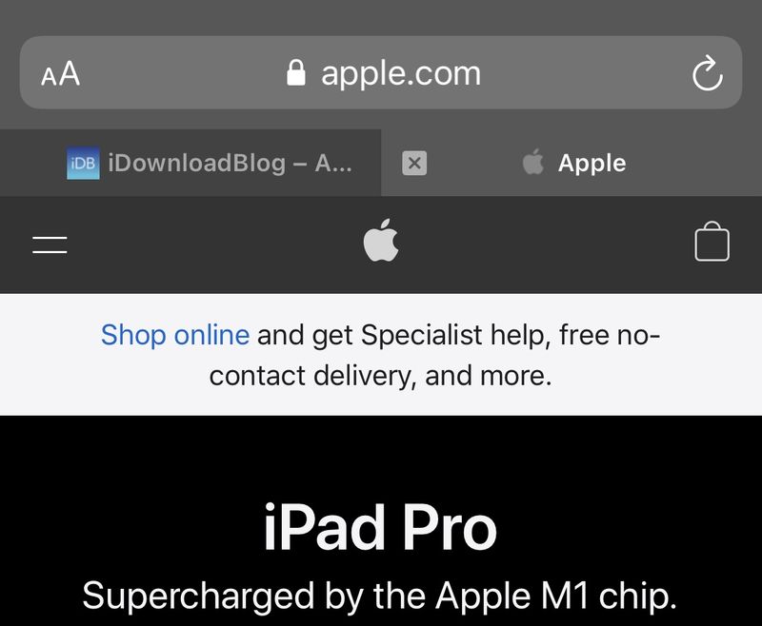Open the AA text size menu

(x=61, y=74)
